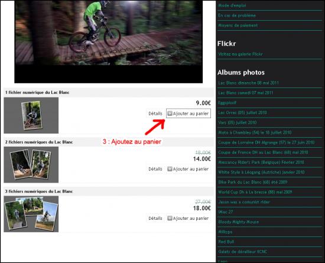Click the large mountain biker photo

click(x=108, y=41)
